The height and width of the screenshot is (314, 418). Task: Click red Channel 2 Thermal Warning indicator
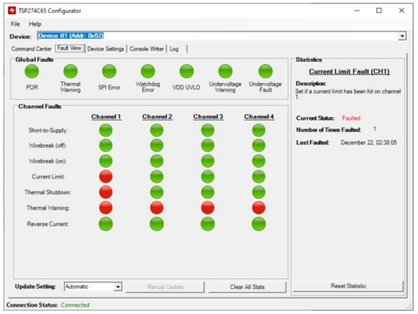click(157, 208)
